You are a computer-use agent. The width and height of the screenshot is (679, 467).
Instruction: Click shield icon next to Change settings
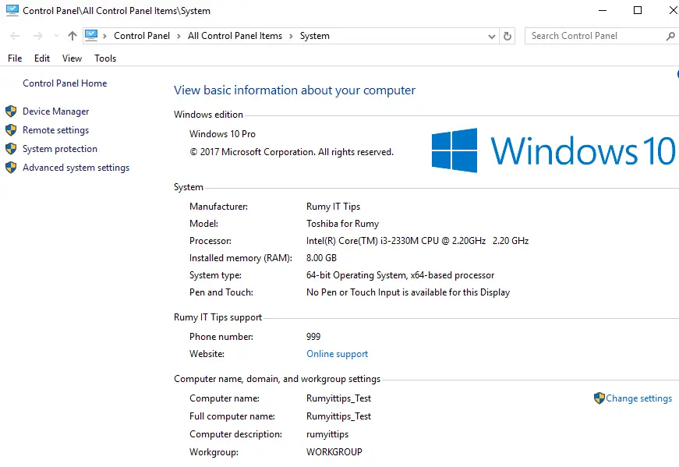599,398
